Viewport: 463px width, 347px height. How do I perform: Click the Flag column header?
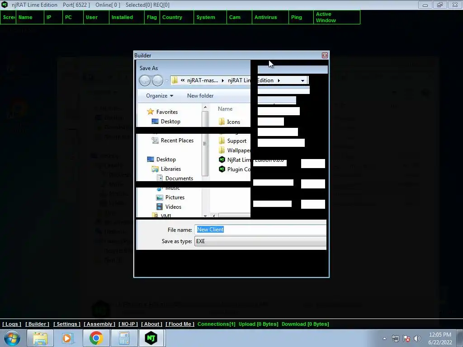point(152,17)
